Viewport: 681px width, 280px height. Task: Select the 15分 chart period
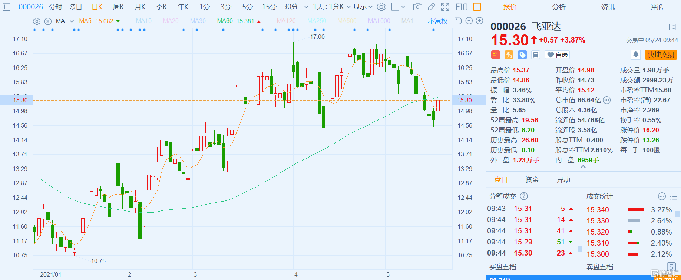tap(269, 7)
